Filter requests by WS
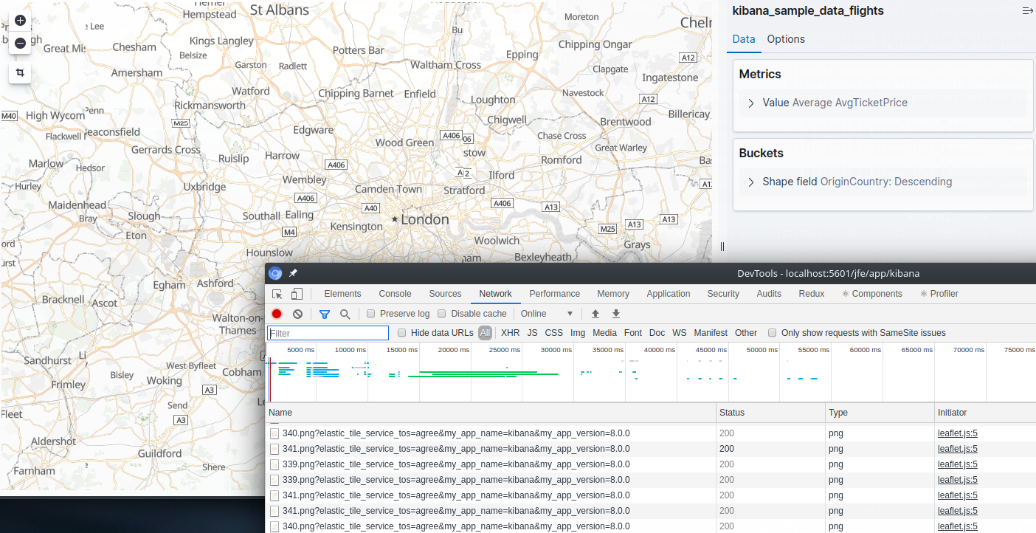Screen dimensions: 1036x533 679,333
